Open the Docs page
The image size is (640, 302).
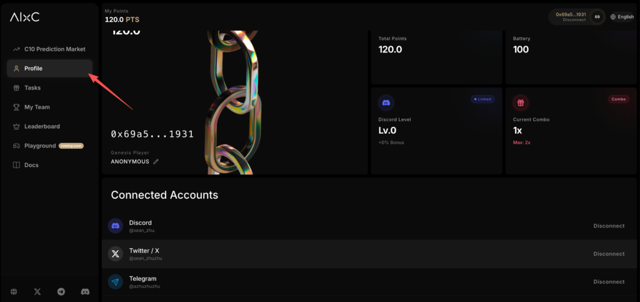click(x=31, y=165)
